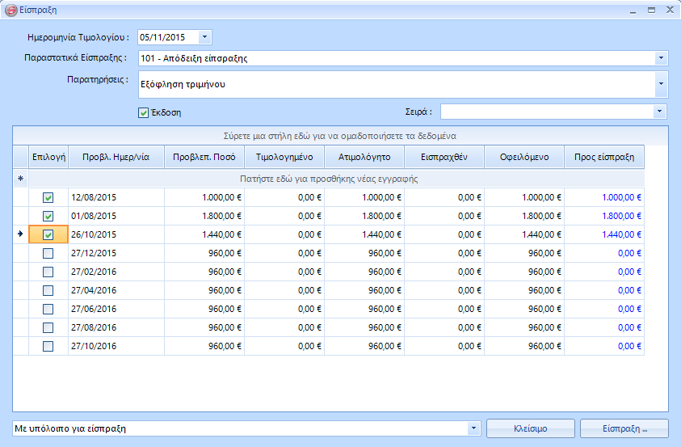Open the Ημερομηνία Τιμολογίου date picker dropdown

204,37
